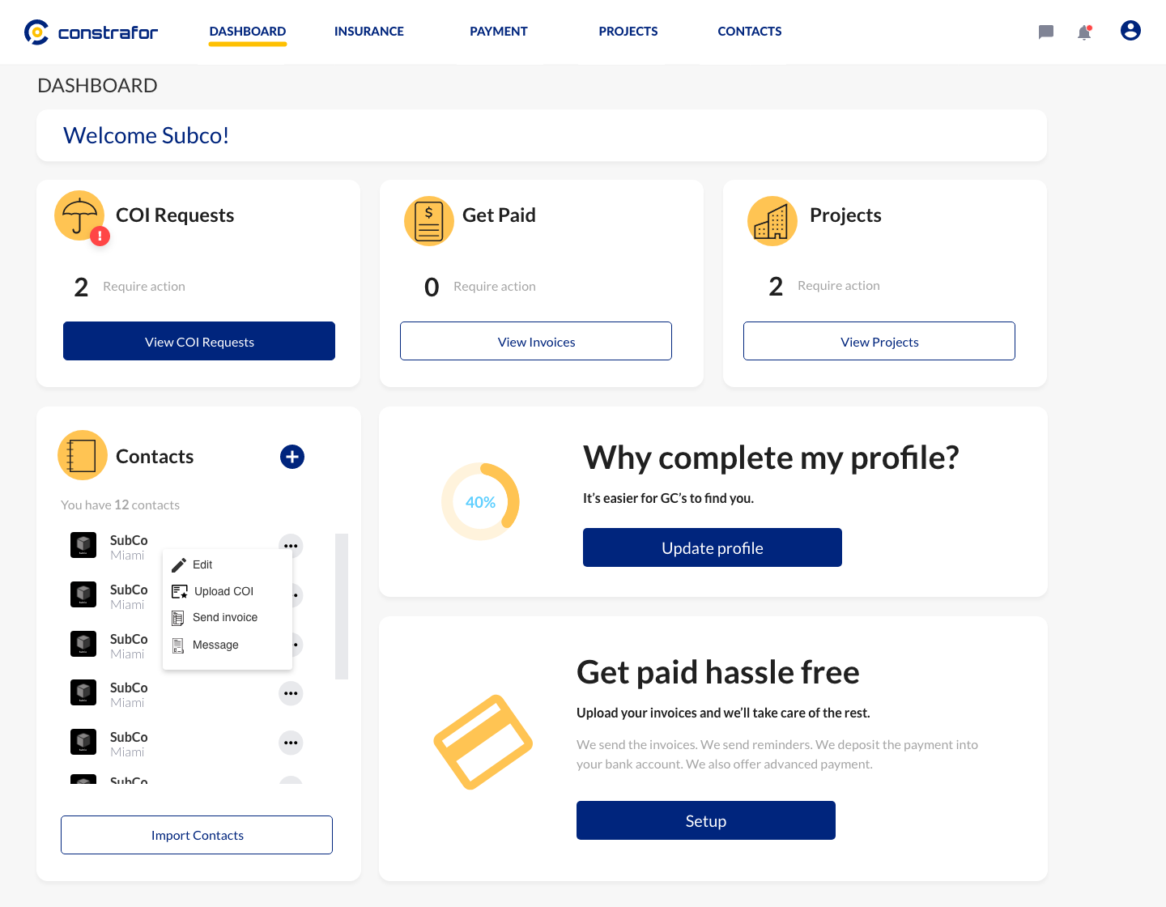1166x907 pixels.
Task: Click the Projects building icon
Action: 772,220
